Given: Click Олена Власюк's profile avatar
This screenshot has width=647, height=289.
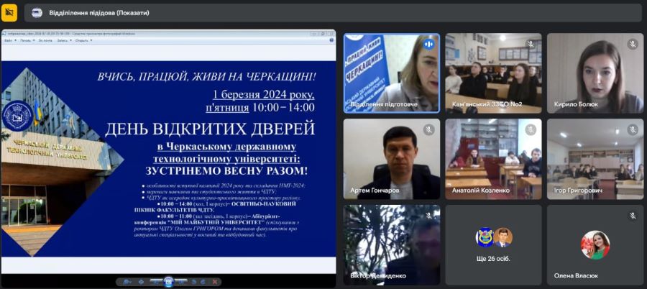Looking at the screenshot, I should pyautogui.click(x=595, y=245).
